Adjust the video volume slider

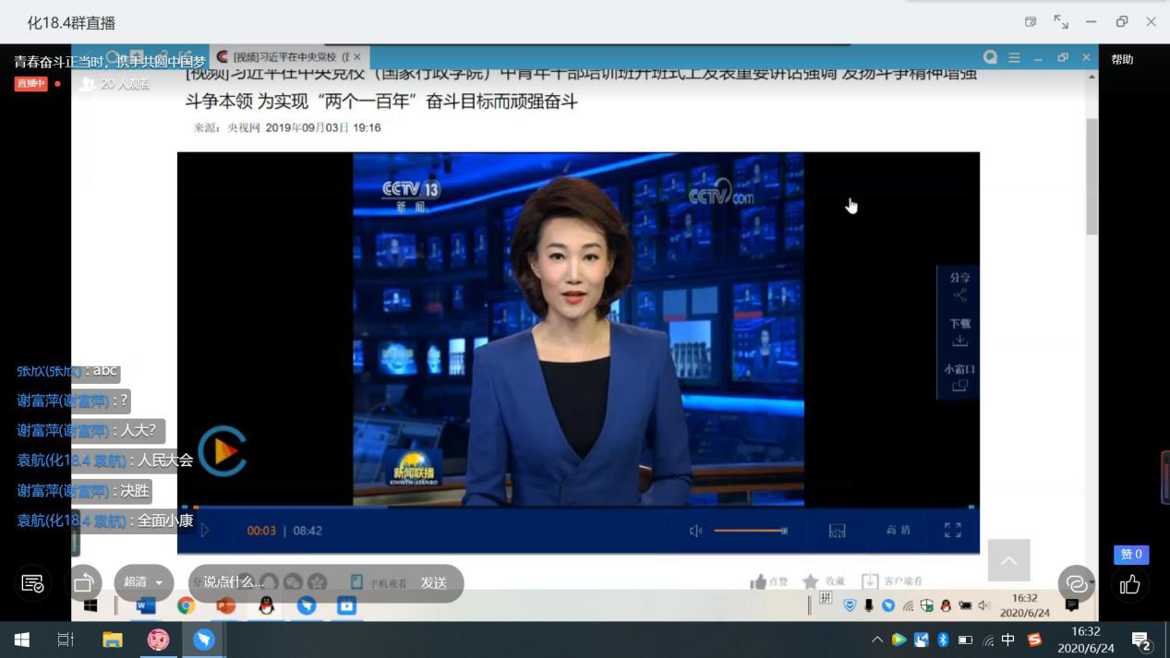[x=750, y=531]
